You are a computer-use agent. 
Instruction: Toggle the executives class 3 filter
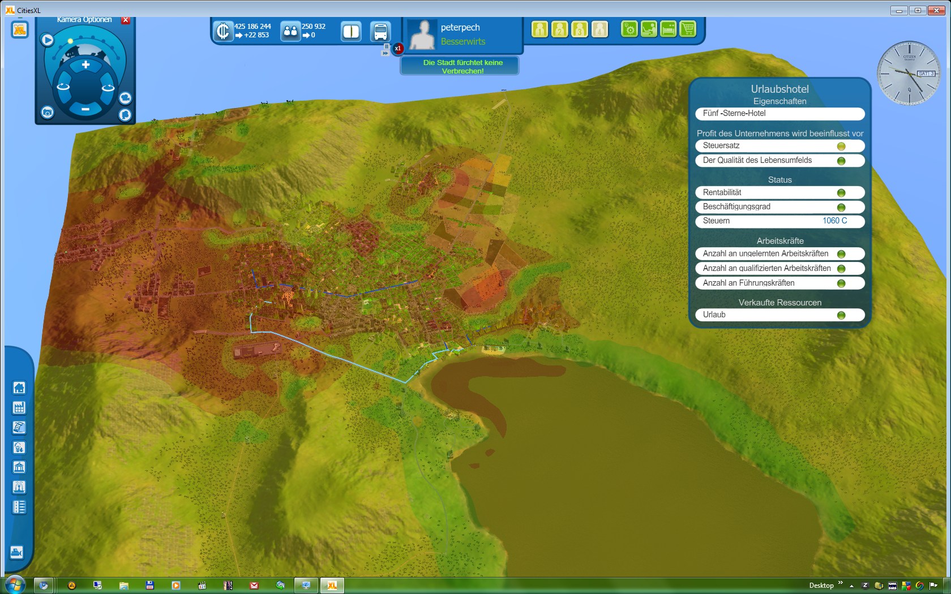coord(579,29)
